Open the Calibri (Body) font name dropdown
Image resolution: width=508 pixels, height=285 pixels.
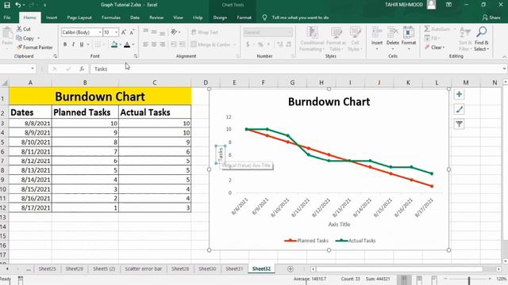[x=100, y=32]
